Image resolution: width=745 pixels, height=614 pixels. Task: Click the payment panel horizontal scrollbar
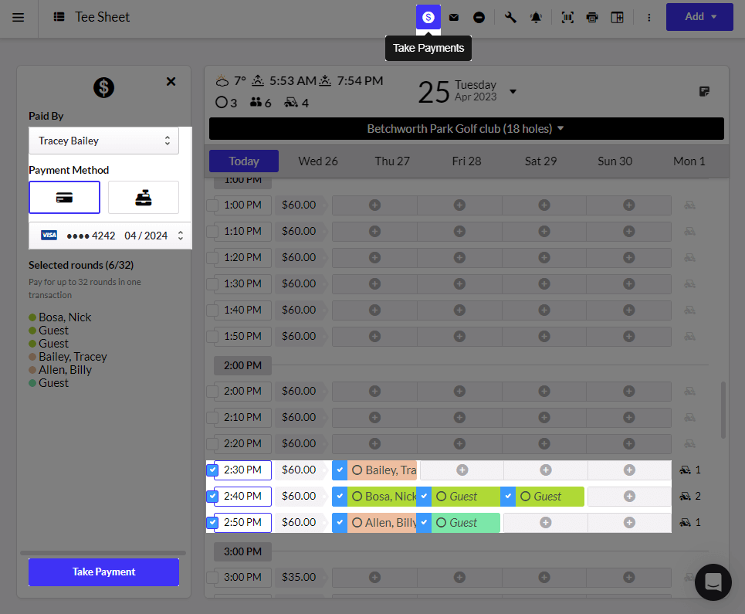coord(103,553)
